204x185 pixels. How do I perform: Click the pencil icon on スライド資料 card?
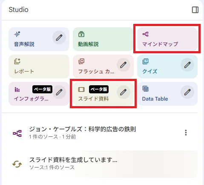click(x=123, y=92)
